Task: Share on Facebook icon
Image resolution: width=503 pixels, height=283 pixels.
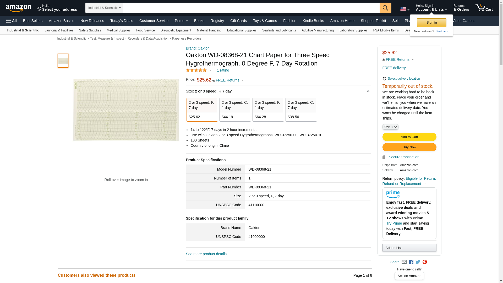Action: [411, 262]
